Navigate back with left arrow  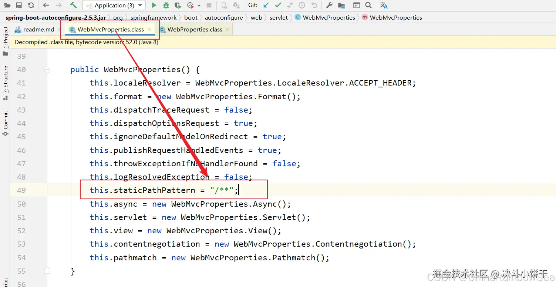pos(46,5)
